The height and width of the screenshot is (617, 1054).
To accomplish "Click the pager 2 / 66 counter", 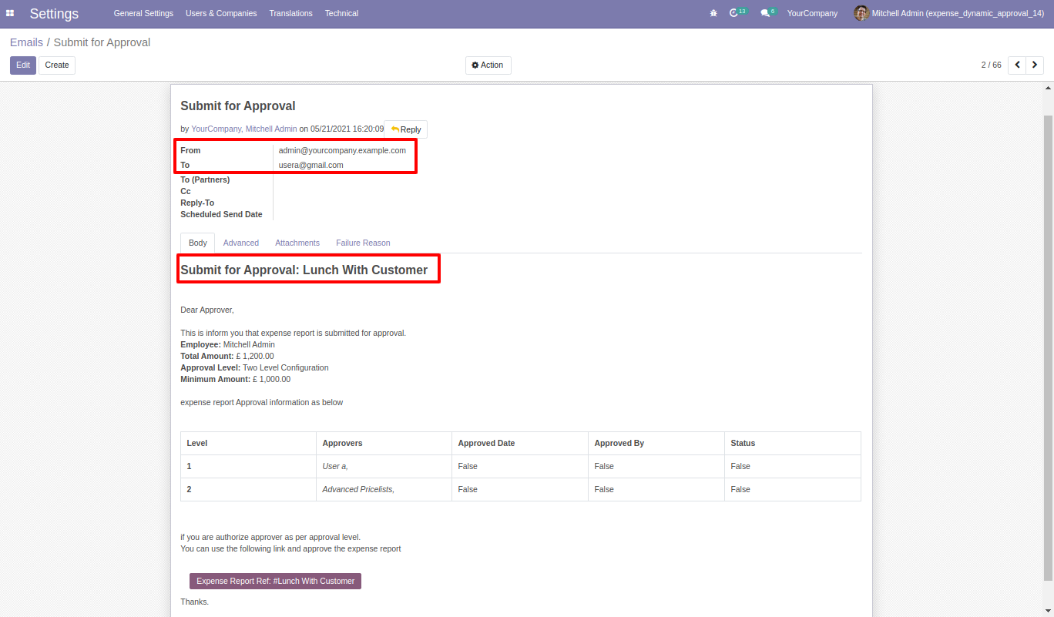I will pos(991,65).
